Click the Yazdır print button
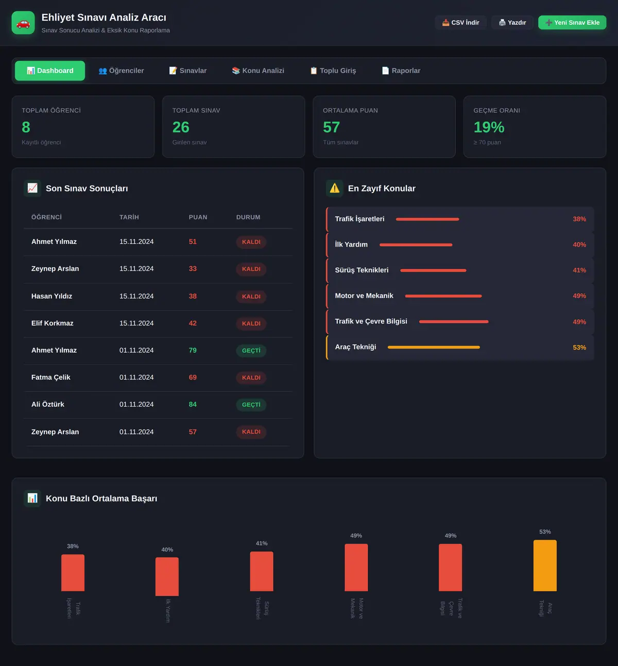The height and width of the screenshot is (666, 618). point(512,23)
